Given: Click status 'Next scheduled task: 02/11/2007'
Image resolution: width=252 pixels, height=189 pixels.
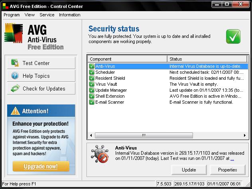Looking at the screenshot, I should pos(207,72).
